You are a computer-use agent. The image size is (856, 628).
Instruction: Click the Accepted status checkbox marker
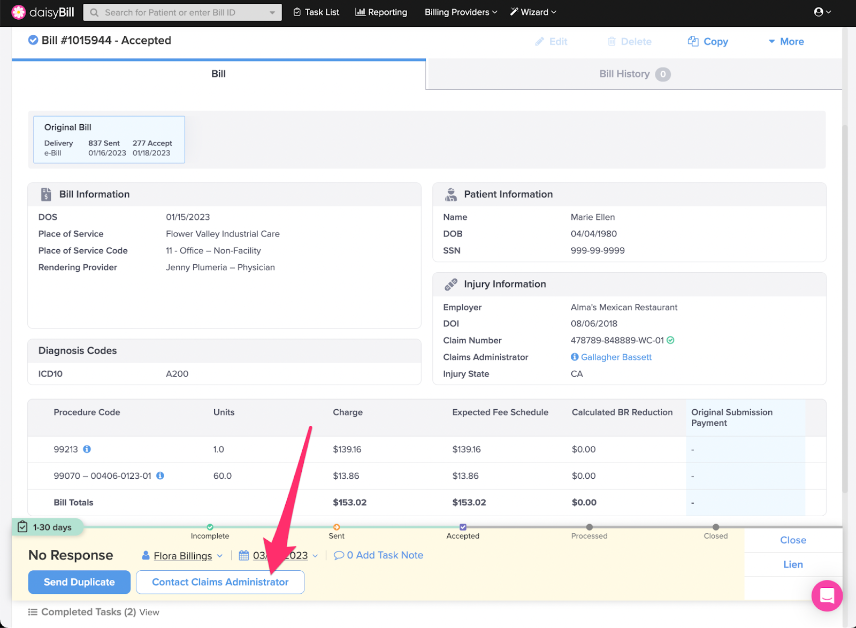pyautogui.click(x=463, y=527)
